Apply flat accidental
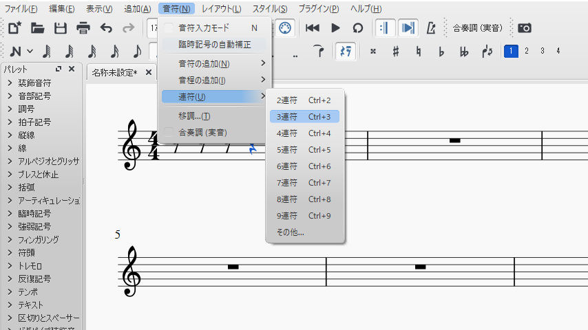 click(441, 52)
